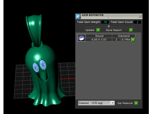
Task: Click the Total Gem Count value 2
Action: (137, 22)
